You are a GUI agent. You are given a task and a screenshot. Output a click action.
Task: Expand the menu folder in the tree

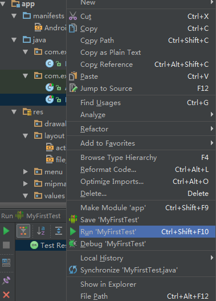pyautogui.click(x=25, y=171)
